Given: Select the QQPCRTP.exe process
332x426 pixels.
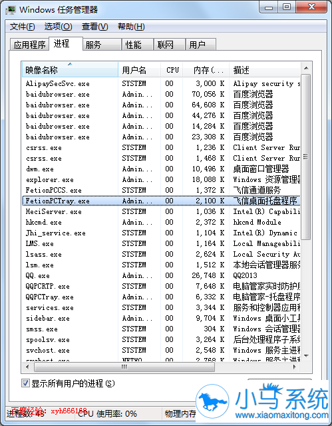Looking at the screenshot, I should coord(161,286).
